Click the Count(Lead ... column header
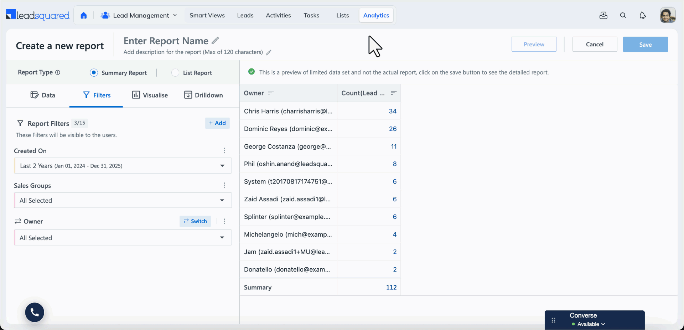Image resolution: width=684 pixels, height=330 pixels. click(369, 93)
